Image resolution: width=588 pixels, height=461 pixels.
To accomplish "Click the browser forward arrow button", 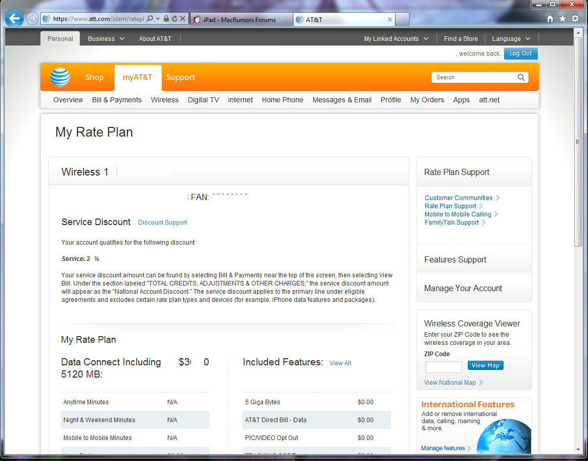I will (x=32, y=19).
